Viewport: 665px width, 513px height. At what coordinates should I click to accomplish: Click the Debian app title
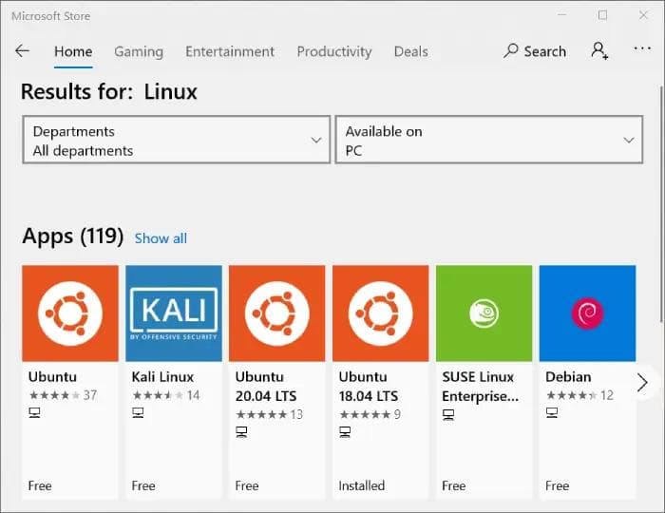point(568,376)
